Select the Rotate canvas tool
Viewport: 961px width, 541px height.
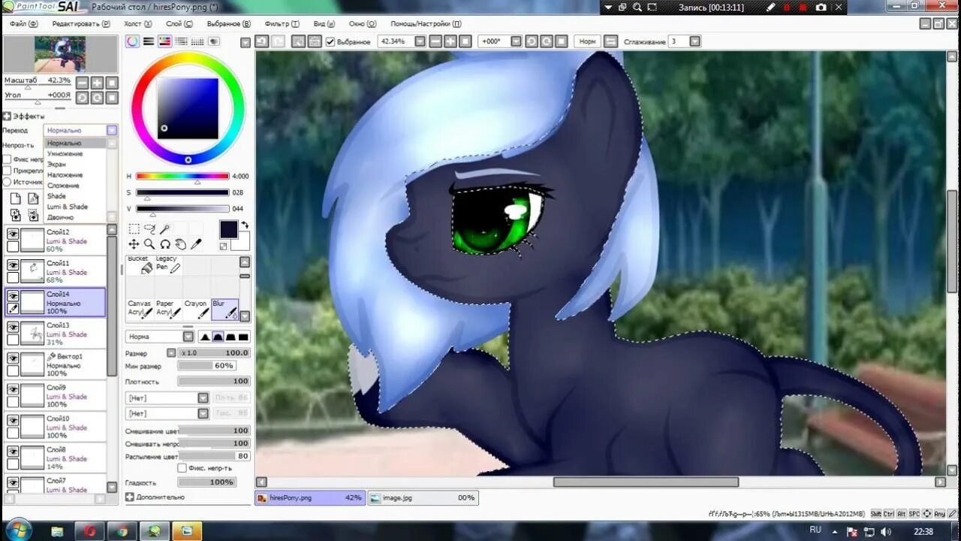coord(165,244)
